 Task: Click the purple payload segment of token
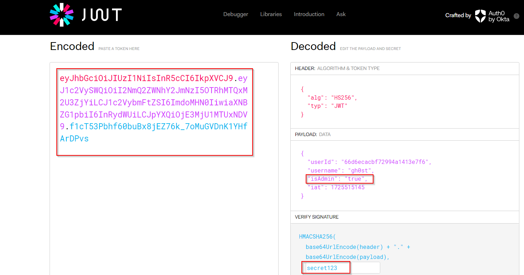tap(154, 102)
